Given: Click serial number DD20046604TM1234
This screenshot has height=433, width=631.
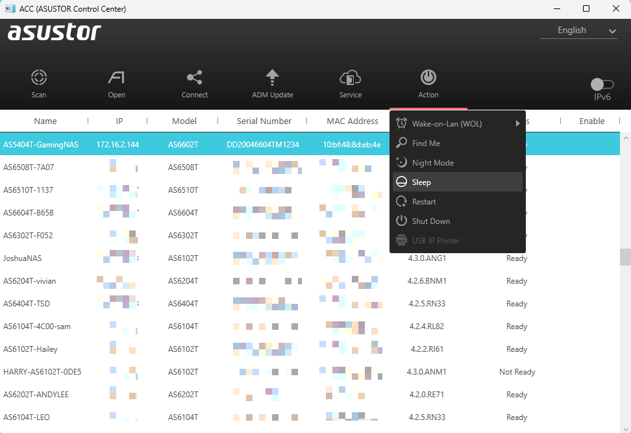Looking at the screenshot, I should click(x=263, y=145).
